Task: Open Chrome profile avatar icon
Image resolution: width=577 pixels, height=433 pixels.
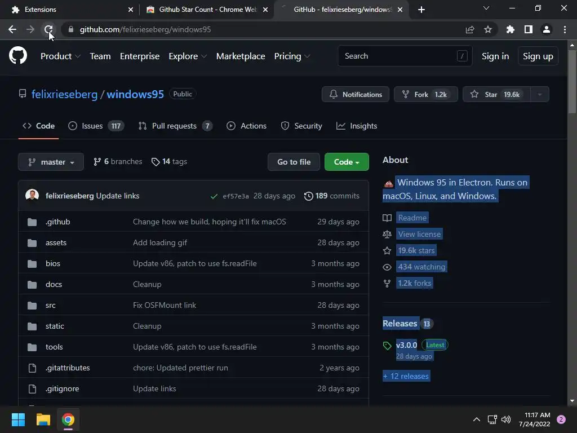Action: pyautogui.click(x=547, y=29)
